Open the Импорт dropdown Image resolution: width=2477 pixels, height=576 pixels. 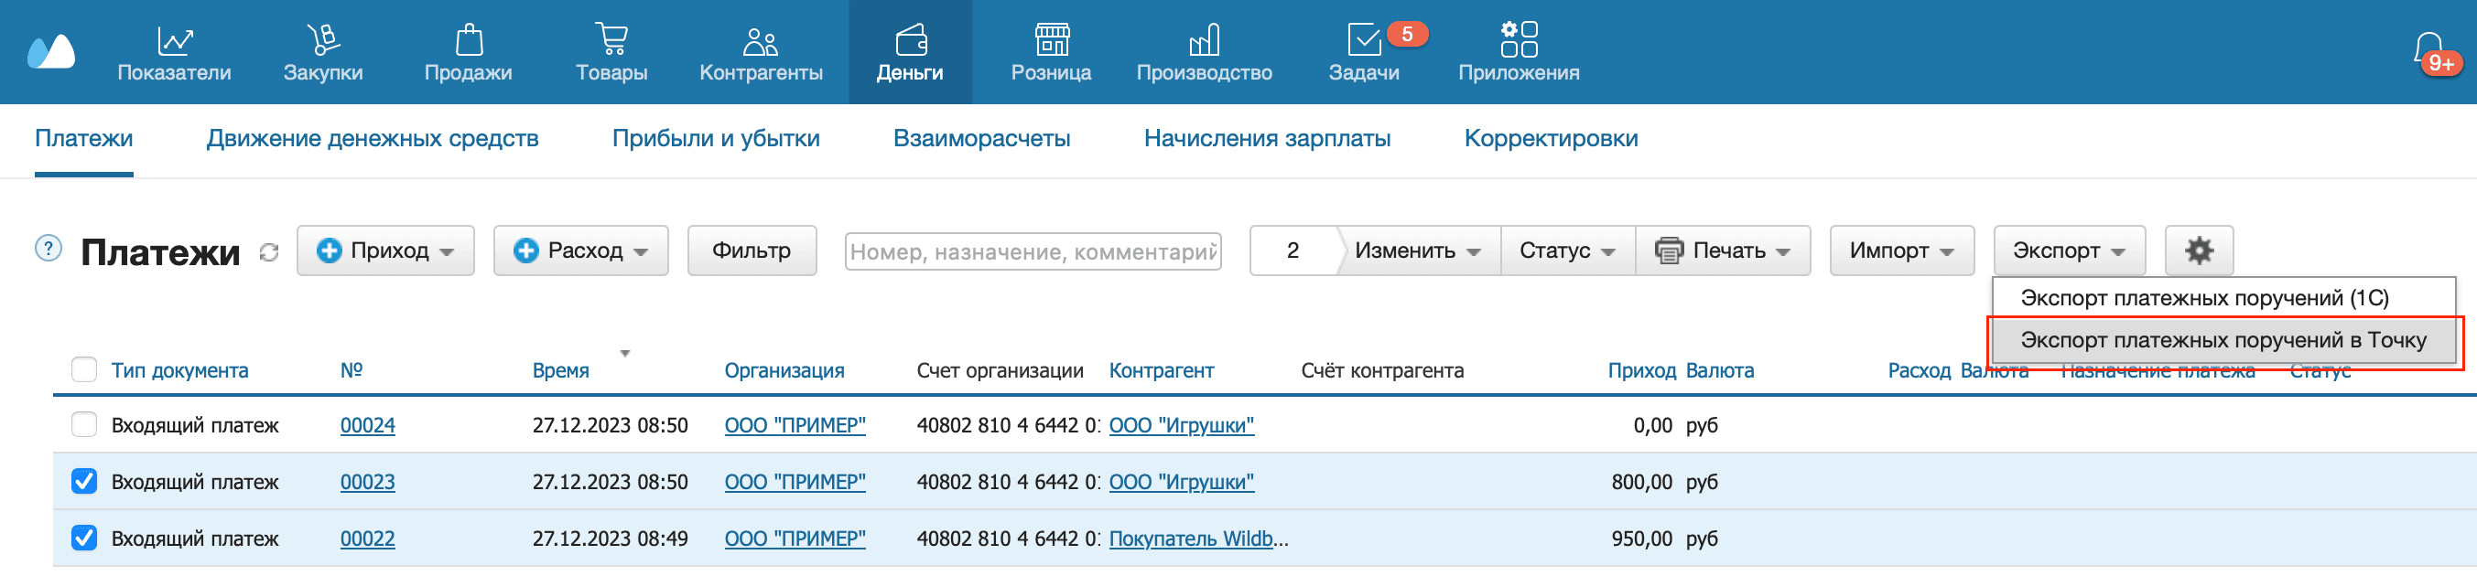(1900, 251)
